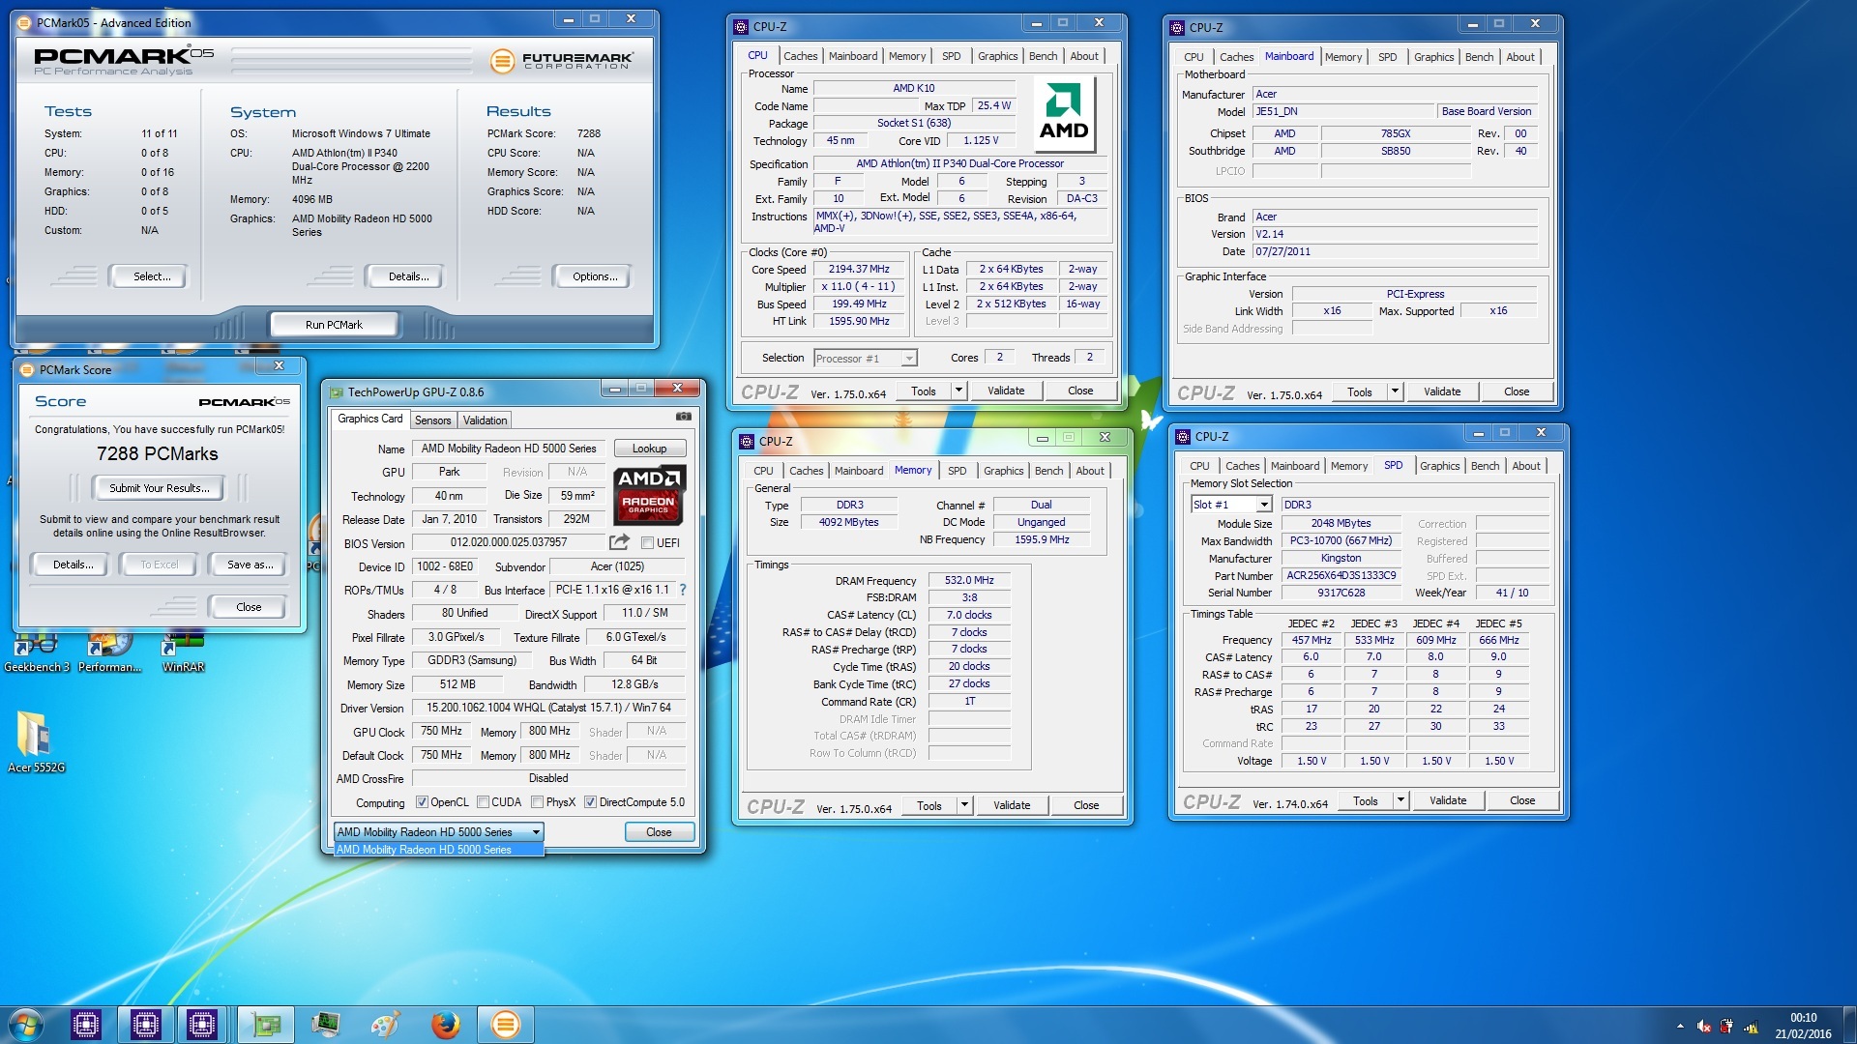Viewport: 1857px width, 1044px height.
Task: Open Tools arrow in CPU-Z SPD window
Action: tap(1400, 800)
